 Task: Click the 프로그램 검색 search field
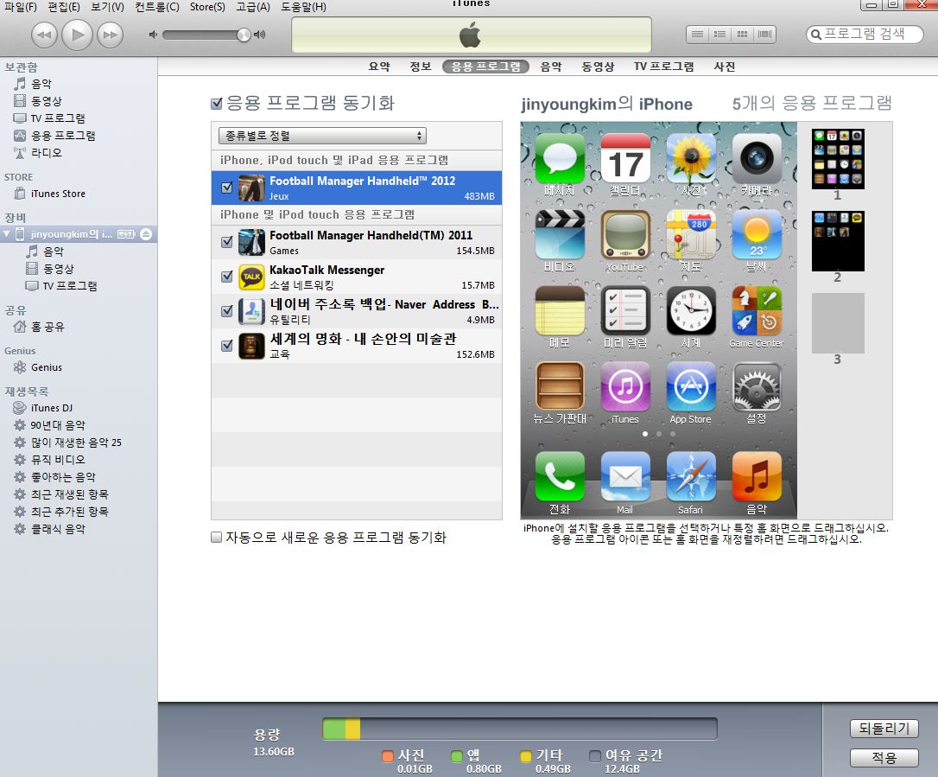point(865,34)
